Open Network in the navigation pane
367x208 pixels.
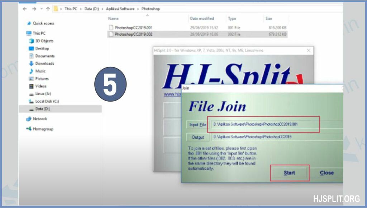click(x=40, y=119)
